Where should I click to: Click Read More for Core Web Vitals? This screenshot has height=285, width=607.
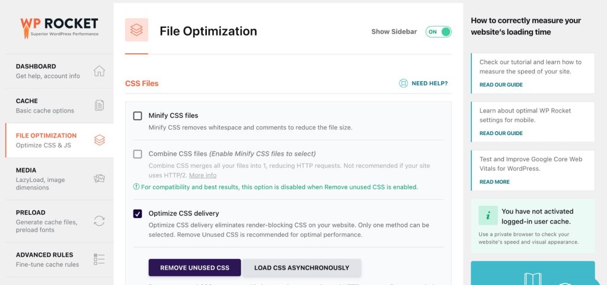tap(494, 182)
